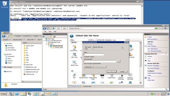The width and height of the screenshot is (170, 96).
Task: Collapse the Default Web Site tree node
Action: point(49,46)
